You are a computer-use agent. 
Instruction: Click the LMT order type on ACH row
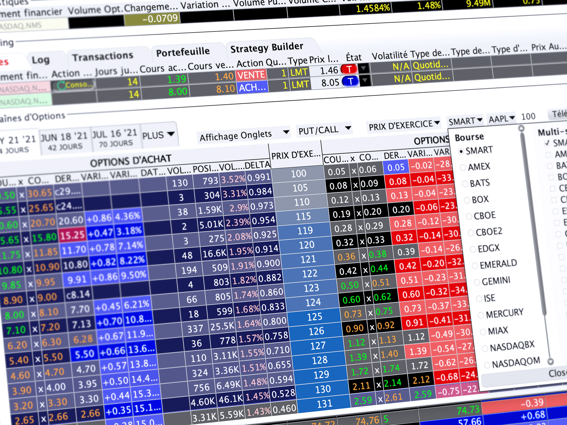pyautogui.click(x=300, y=84)
